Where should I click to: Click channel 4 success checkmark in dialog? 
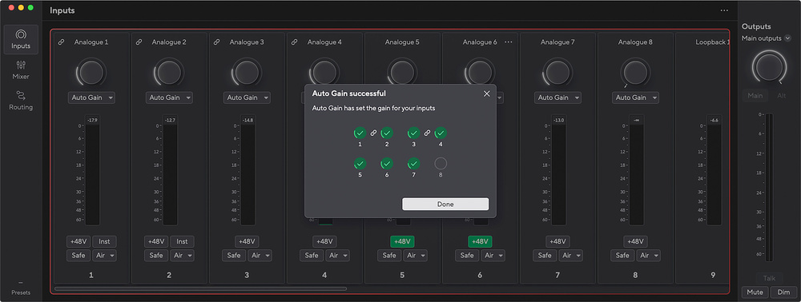click(x=441, y=133)
